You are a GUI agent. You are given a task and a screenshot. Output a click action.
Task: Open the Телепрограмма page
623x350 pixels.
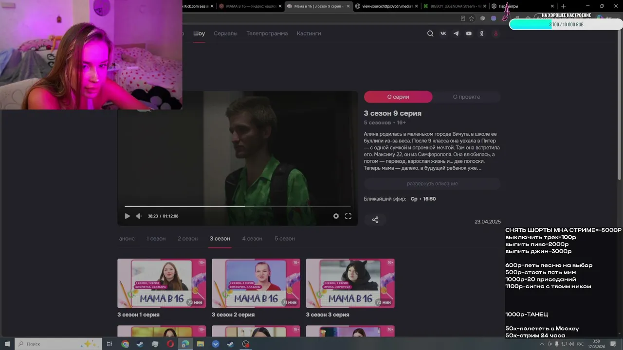pyautogui.click(x=267, y=34)
